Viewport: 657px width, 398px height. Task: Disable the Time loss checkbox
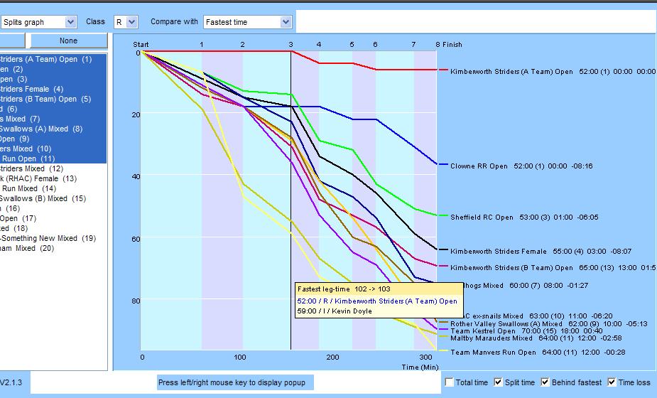[x=612, y=382]
